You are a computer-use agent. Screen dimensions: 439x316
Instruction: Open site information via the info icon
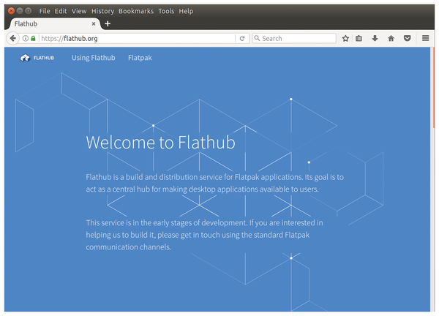[x=25, y=38]
